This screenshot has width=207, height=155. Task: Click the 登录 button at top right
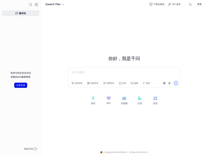199,4
